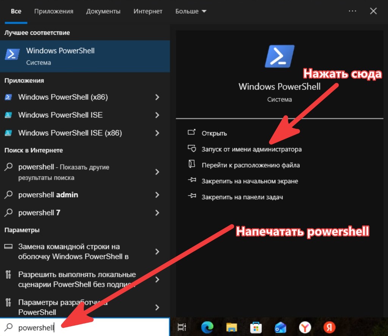Choose Запуск от имени администратора

[x=252, y=149]
